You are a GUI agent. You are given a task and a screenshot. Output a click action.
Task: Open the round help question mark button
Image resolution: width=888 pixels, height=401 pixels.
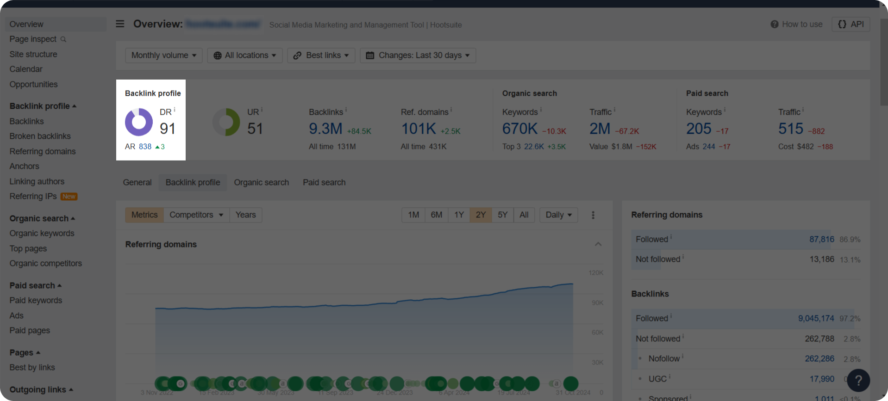[x=858, y=380]
